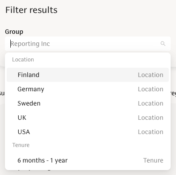Choose Germany in the dropdown list
Viewport: 176px width, 175px height.
pos(88,89)
